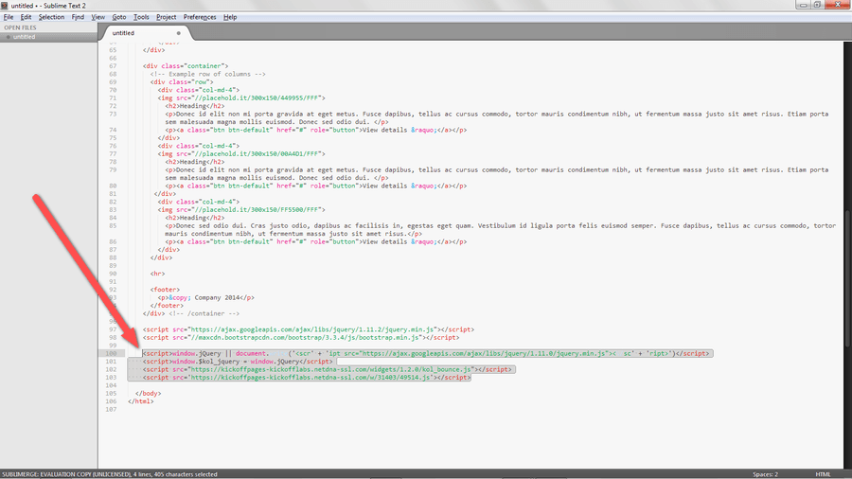Image resolution: width=852 pixels, height=479 pixels.
Task: Maximize the Sublime Text window
Action: [817, 5]
